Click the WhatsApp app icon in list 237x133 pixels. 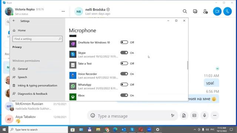pos(73,86)
